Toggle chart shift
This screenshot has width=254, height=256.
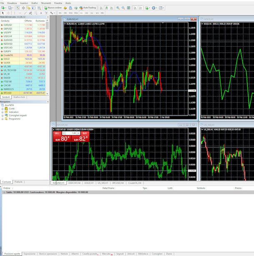click(140, 8)
